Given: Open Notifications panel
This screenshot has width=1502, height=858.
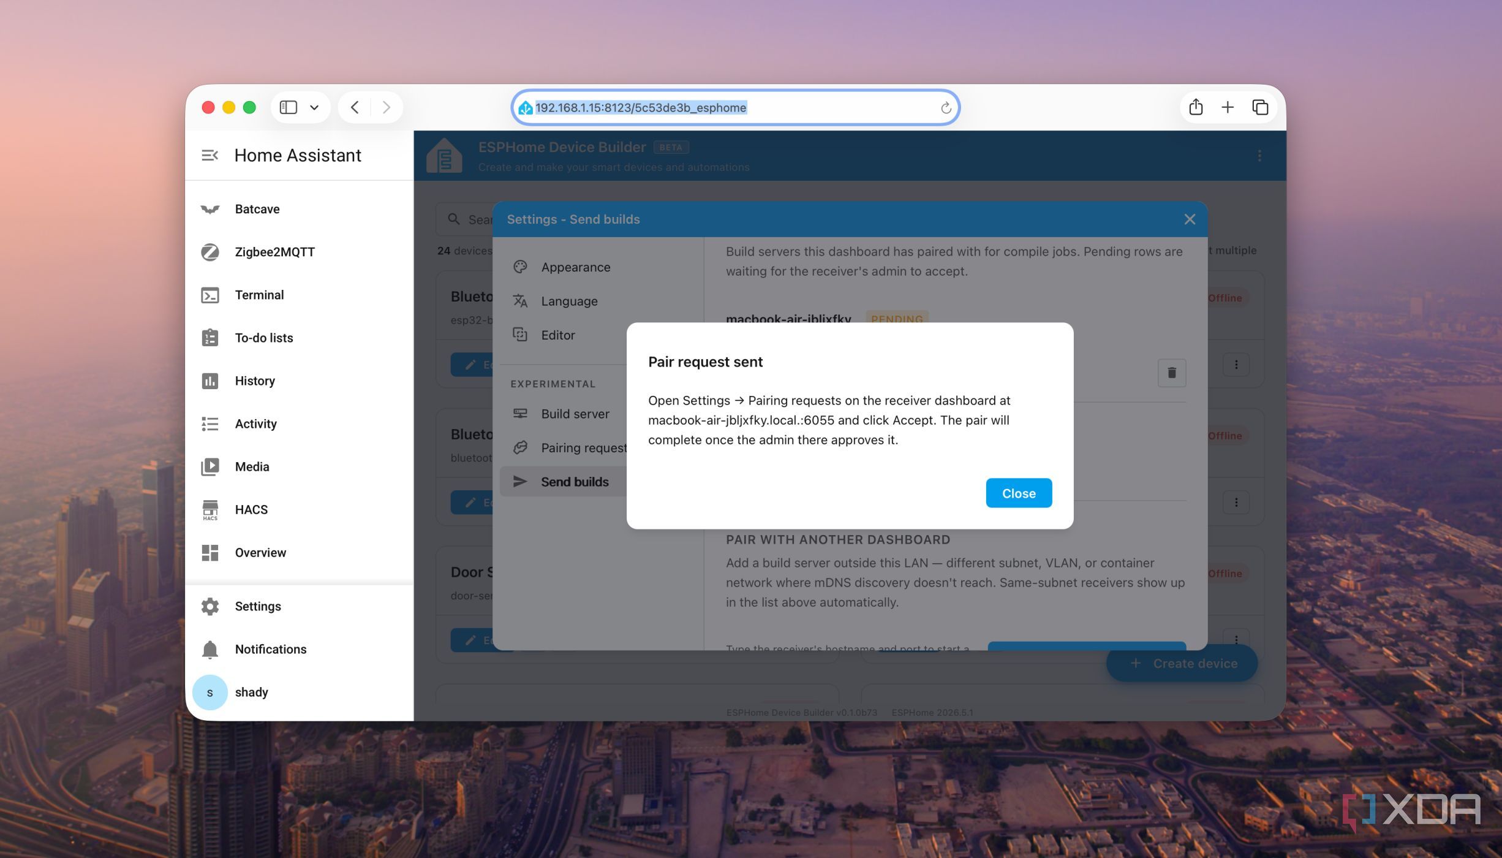Looking at the screenshot, I should coord(299,649).
